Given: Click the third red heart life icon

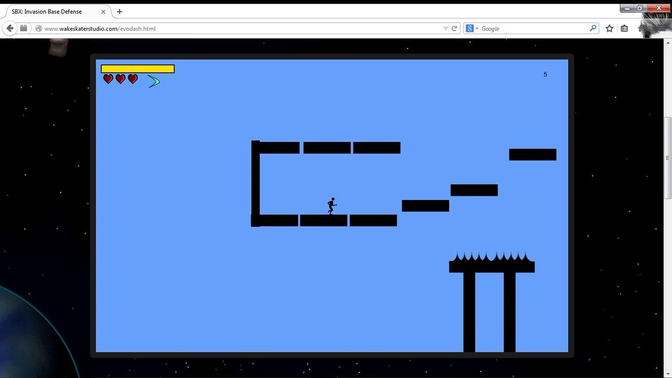Looking at the screenshot, I should (133, 79).
